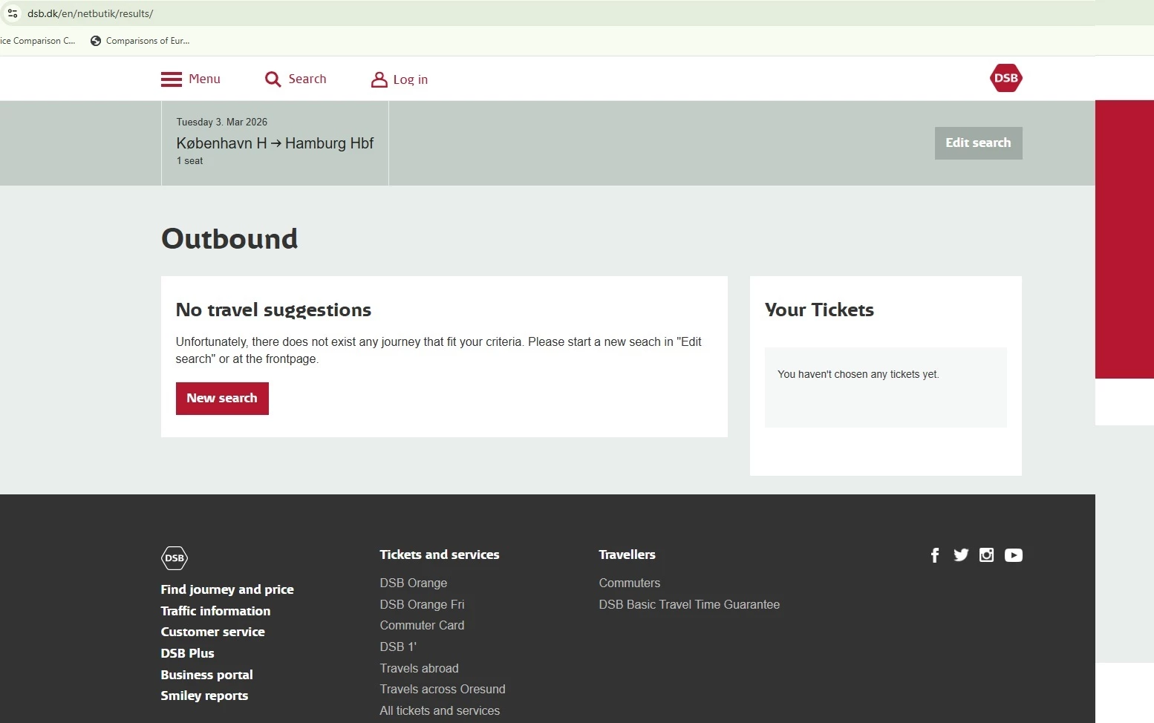Image resolution: width=1154 pixels, height=723 pixels.
Task: Click the 'Unfortunately, there does not exist' message
Action: [438, 350]
